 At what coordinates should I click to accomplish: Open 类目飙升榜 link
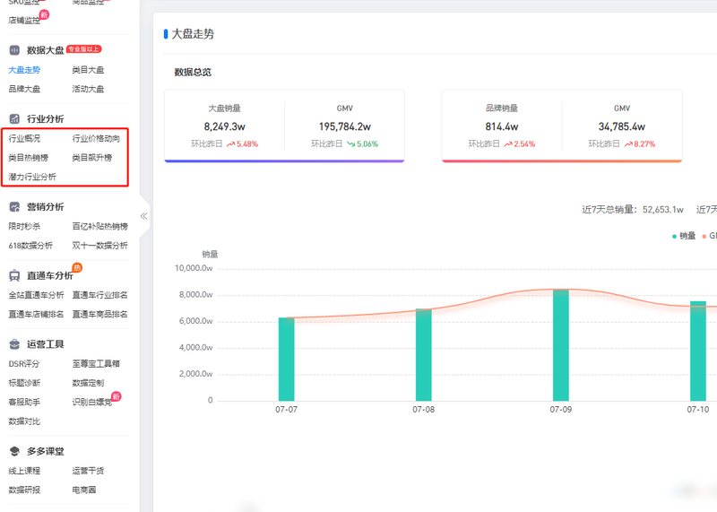click(x=92, y=158)
